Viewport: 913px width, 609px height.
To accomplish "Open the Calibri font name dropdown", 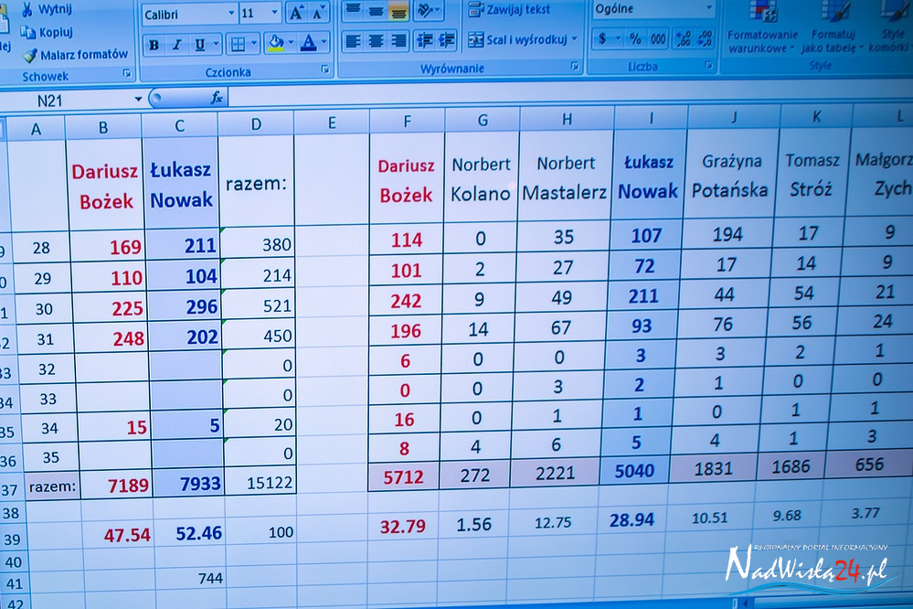I will click(x=229, y=14).
